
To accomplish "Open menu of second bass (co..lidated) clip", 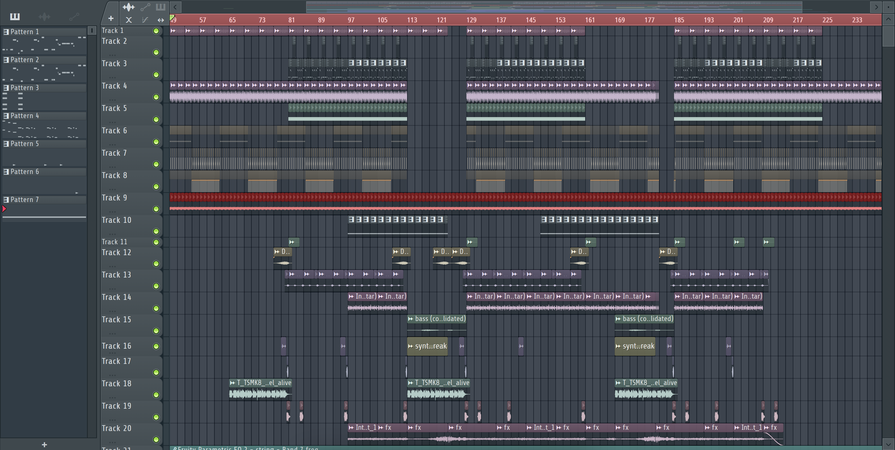I will [618, 319].
